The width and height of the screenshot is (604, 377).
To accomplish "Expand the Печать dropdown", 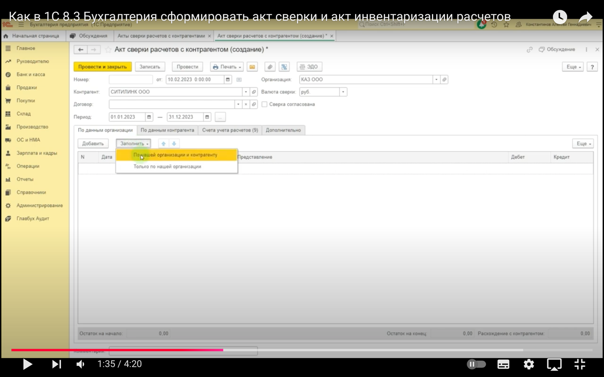I will pos(227,67).
